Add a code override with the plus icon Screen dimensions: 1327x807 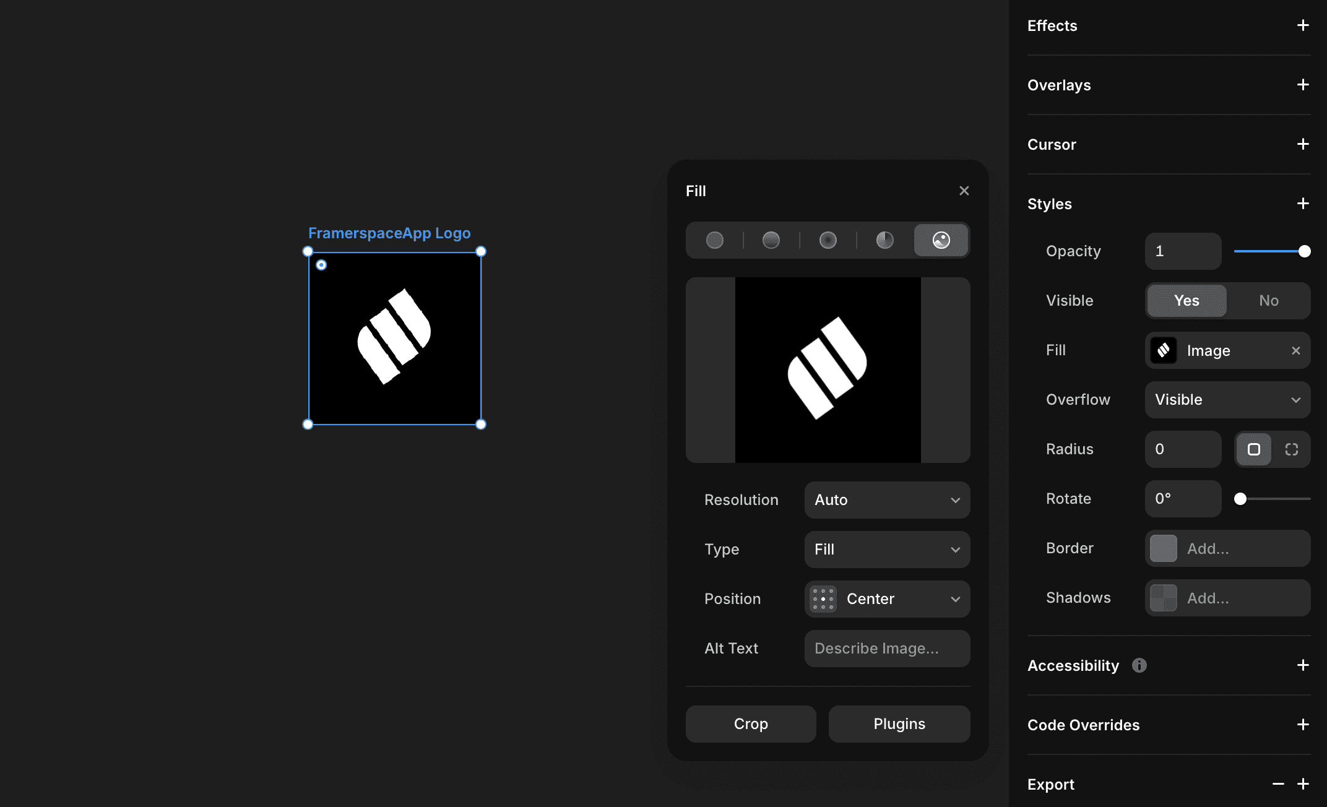[x=1303, y=725]
